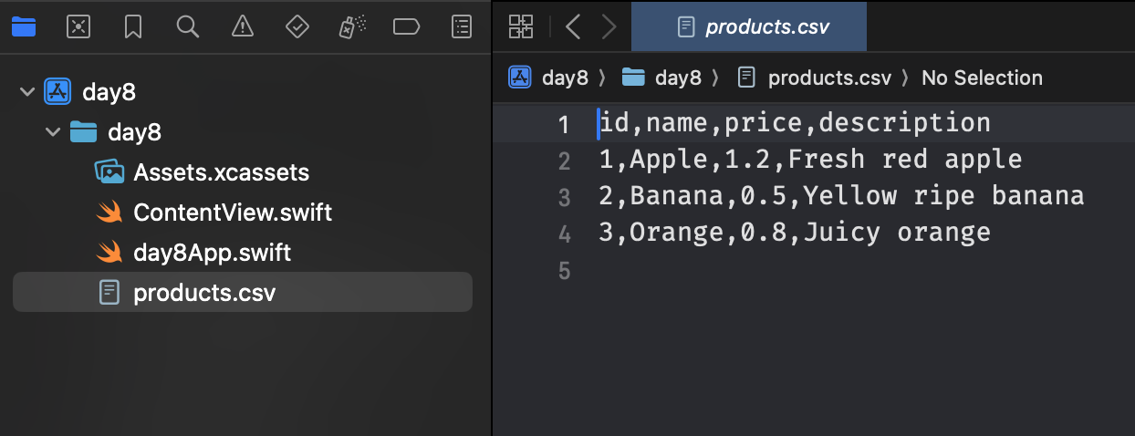Open the Debug navigator spray icon
Screen dimensions: 1135x436
click(351, 27)
